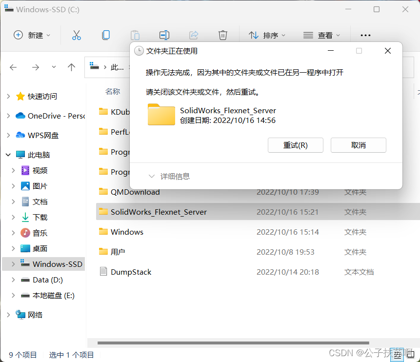Switch to large icons view in status bar
The width and height of the screenshot is (420, 362).
tap(410, 354)
